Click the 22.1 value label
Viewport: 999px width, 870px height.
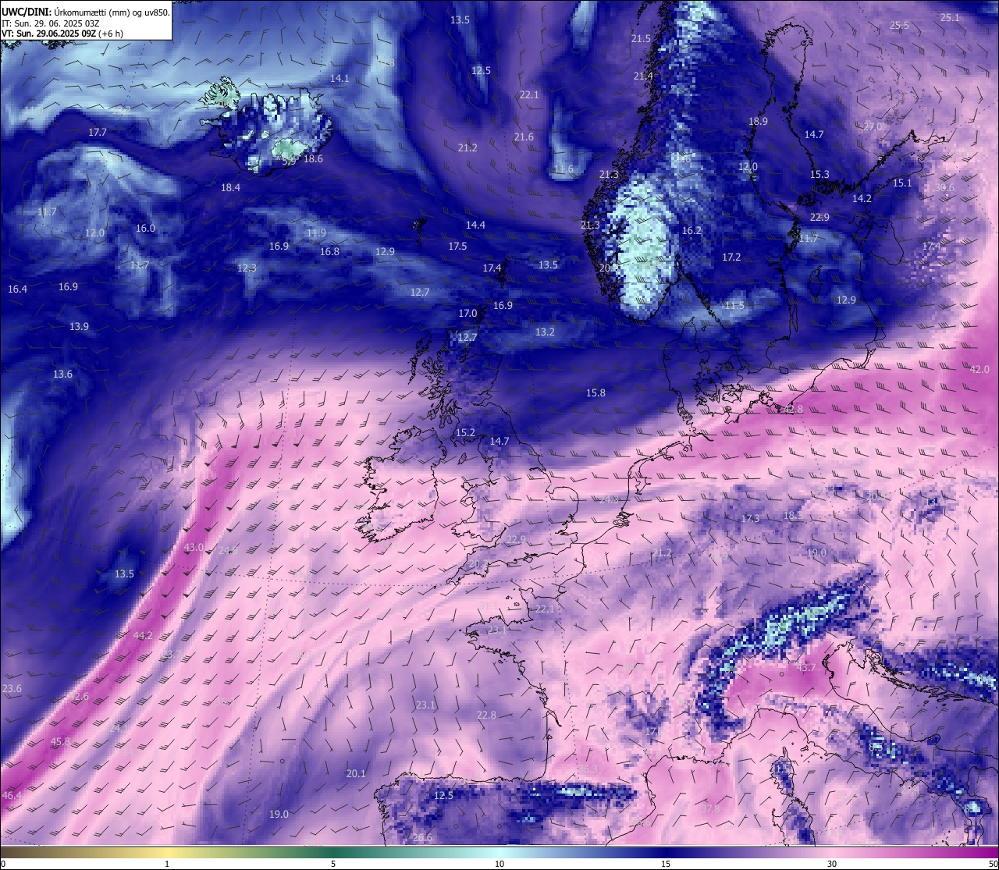[x=529, y=94]
